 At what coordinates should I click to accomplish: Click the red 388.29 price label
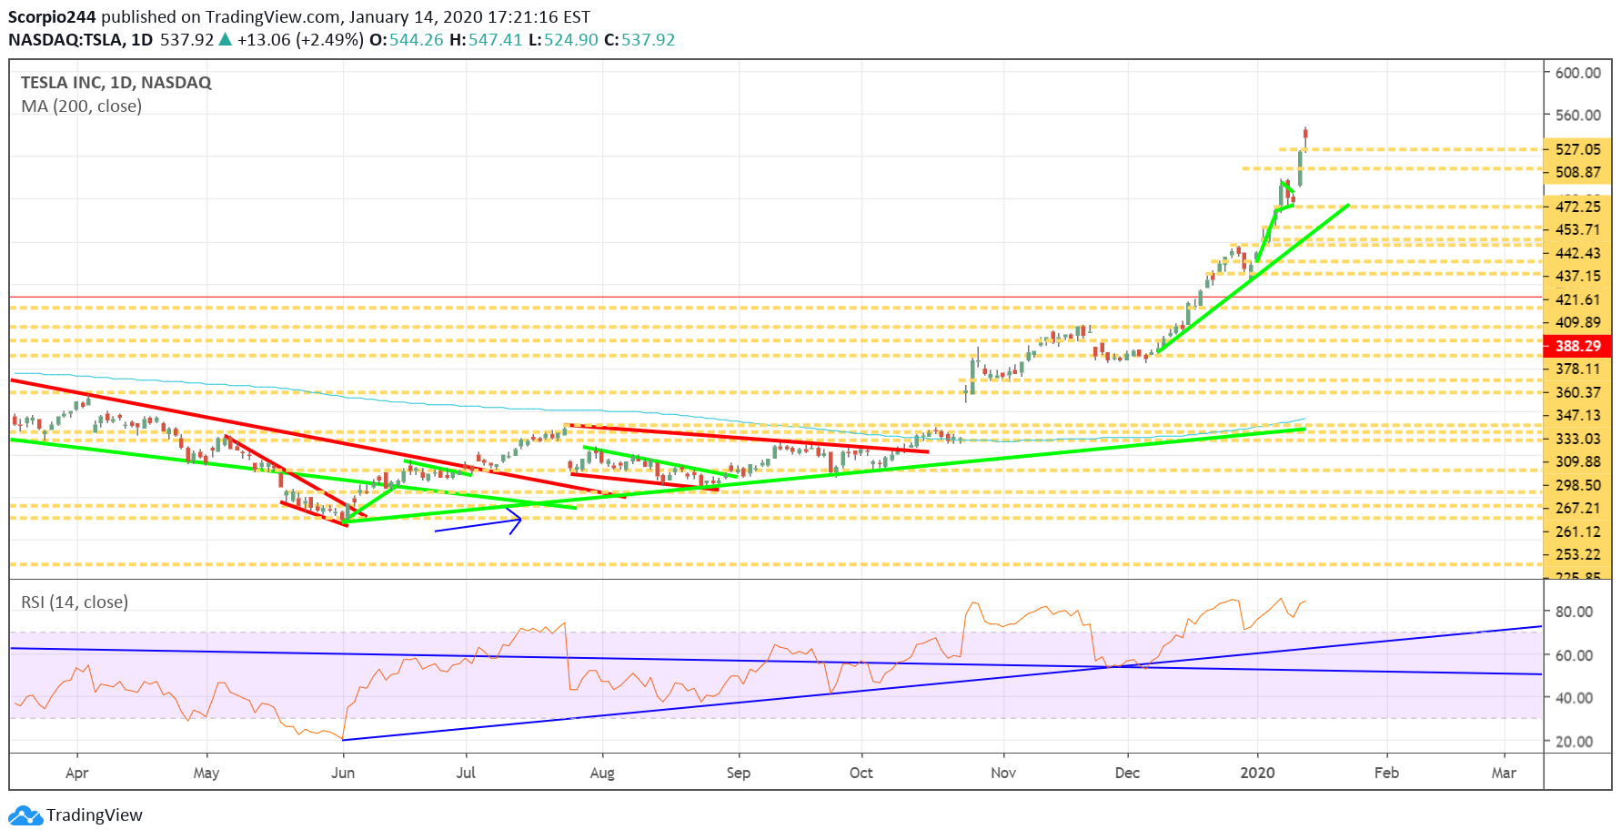[1577, 346]
